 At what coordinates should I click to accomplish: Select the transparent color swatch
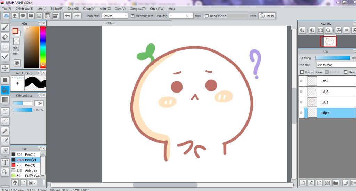pos(16,41)
